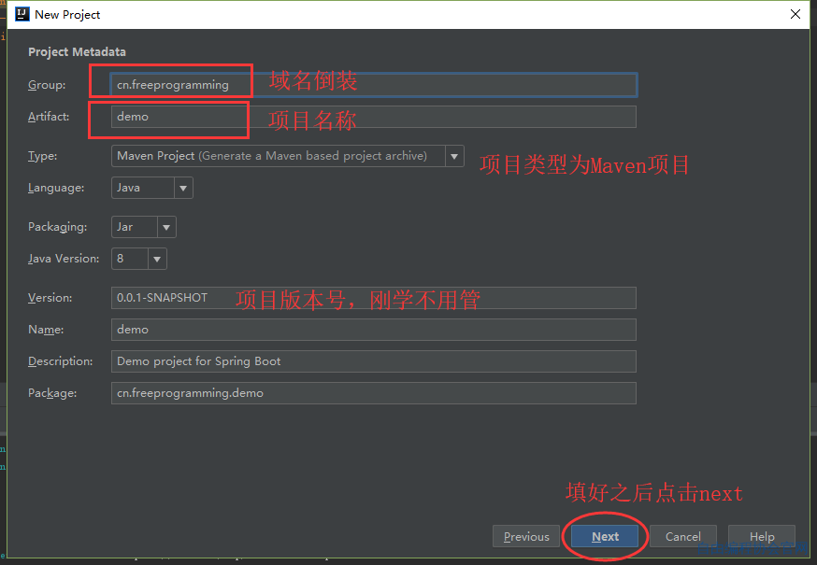Screen dimensions: 817x565
Task: Click the Description input field
Action: [374, 361]
